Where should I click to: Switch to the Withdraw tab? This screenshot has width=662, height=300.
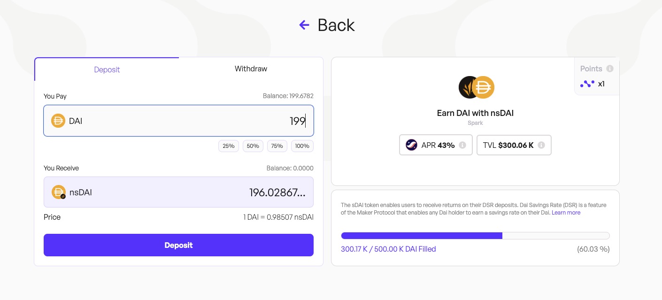[x=251, y=69]
